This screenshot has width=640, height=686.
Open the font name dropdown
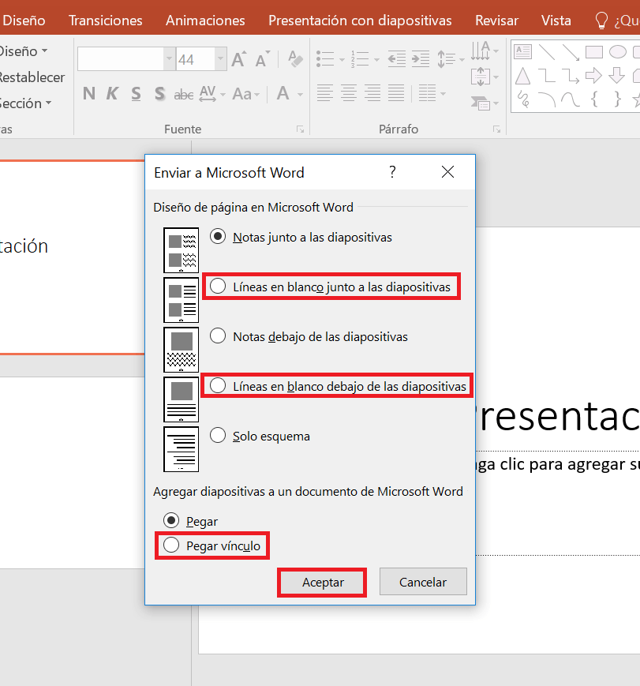(x=170, y=59)
